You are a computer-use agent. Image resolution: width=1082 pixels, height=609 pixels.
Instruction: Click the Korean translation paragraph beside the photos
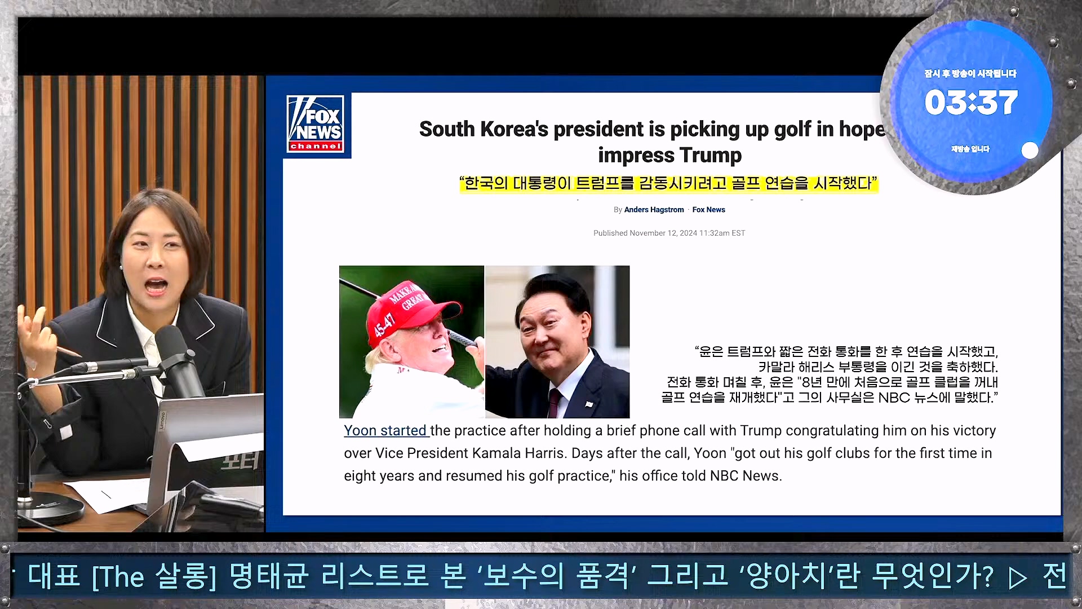point(829,374)
